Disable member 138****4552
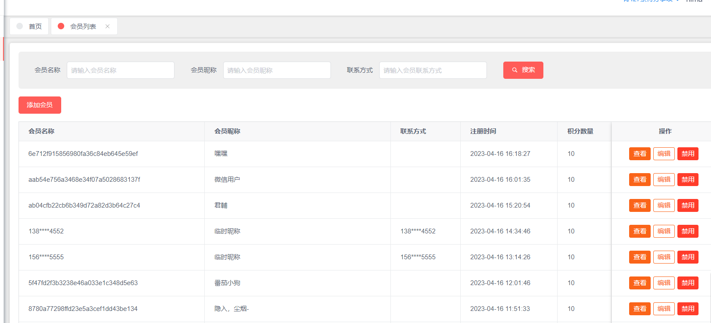 coord(688,231)
